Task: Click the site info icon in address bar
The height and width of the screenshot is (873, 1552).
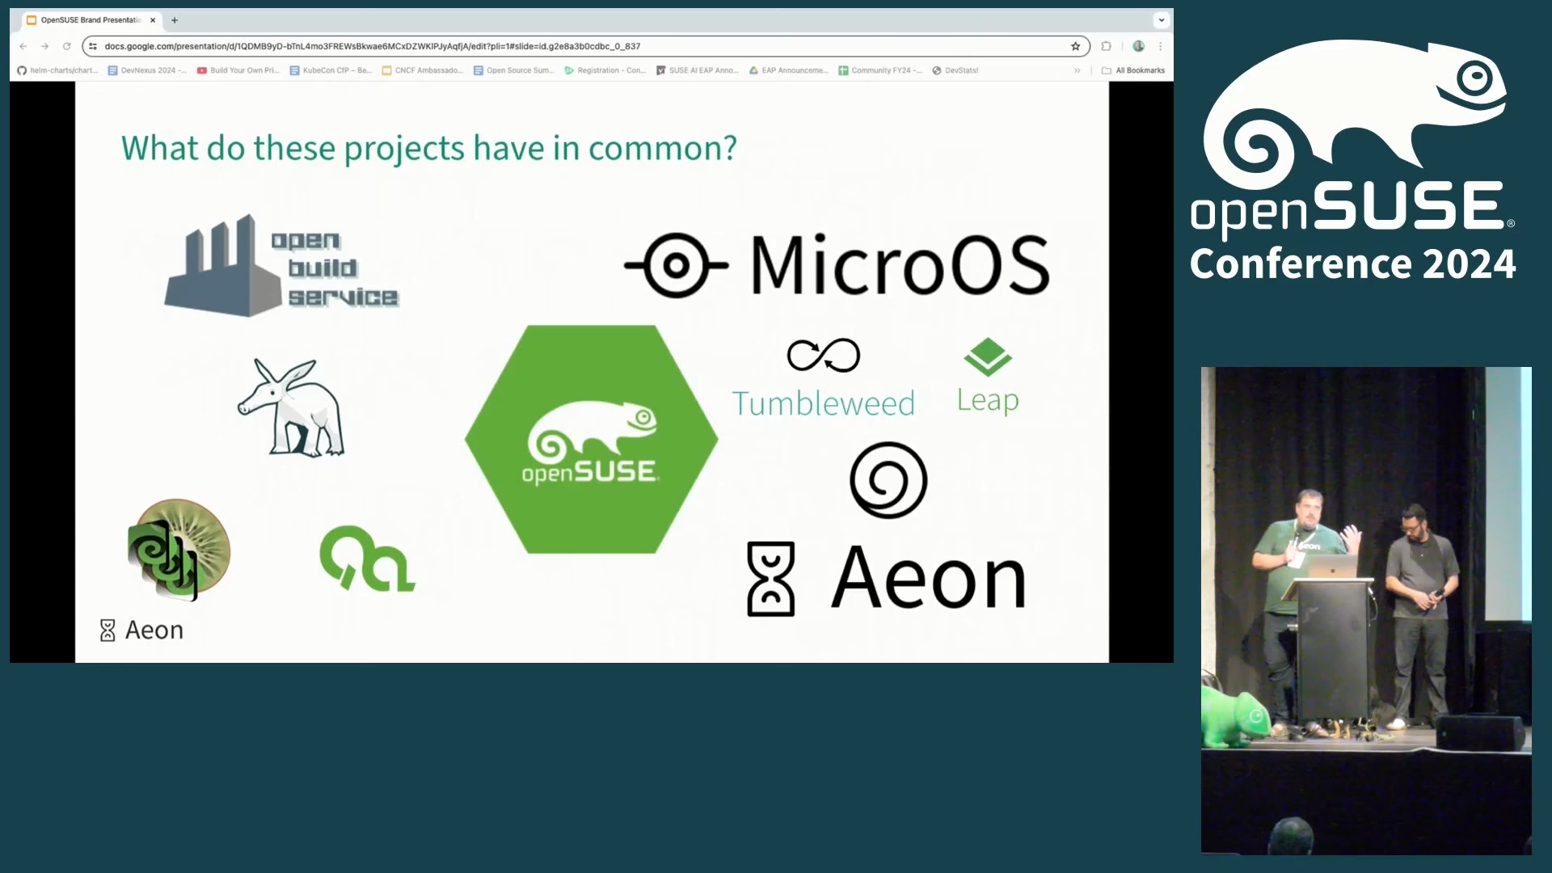Action: [93, 46]
